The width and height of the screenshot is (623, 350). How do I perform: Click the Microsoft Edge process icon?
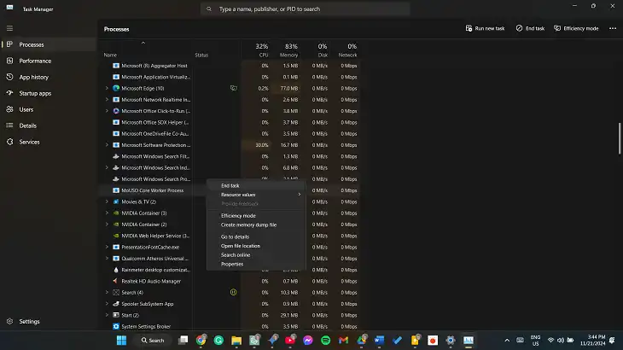tap(116, 88)
